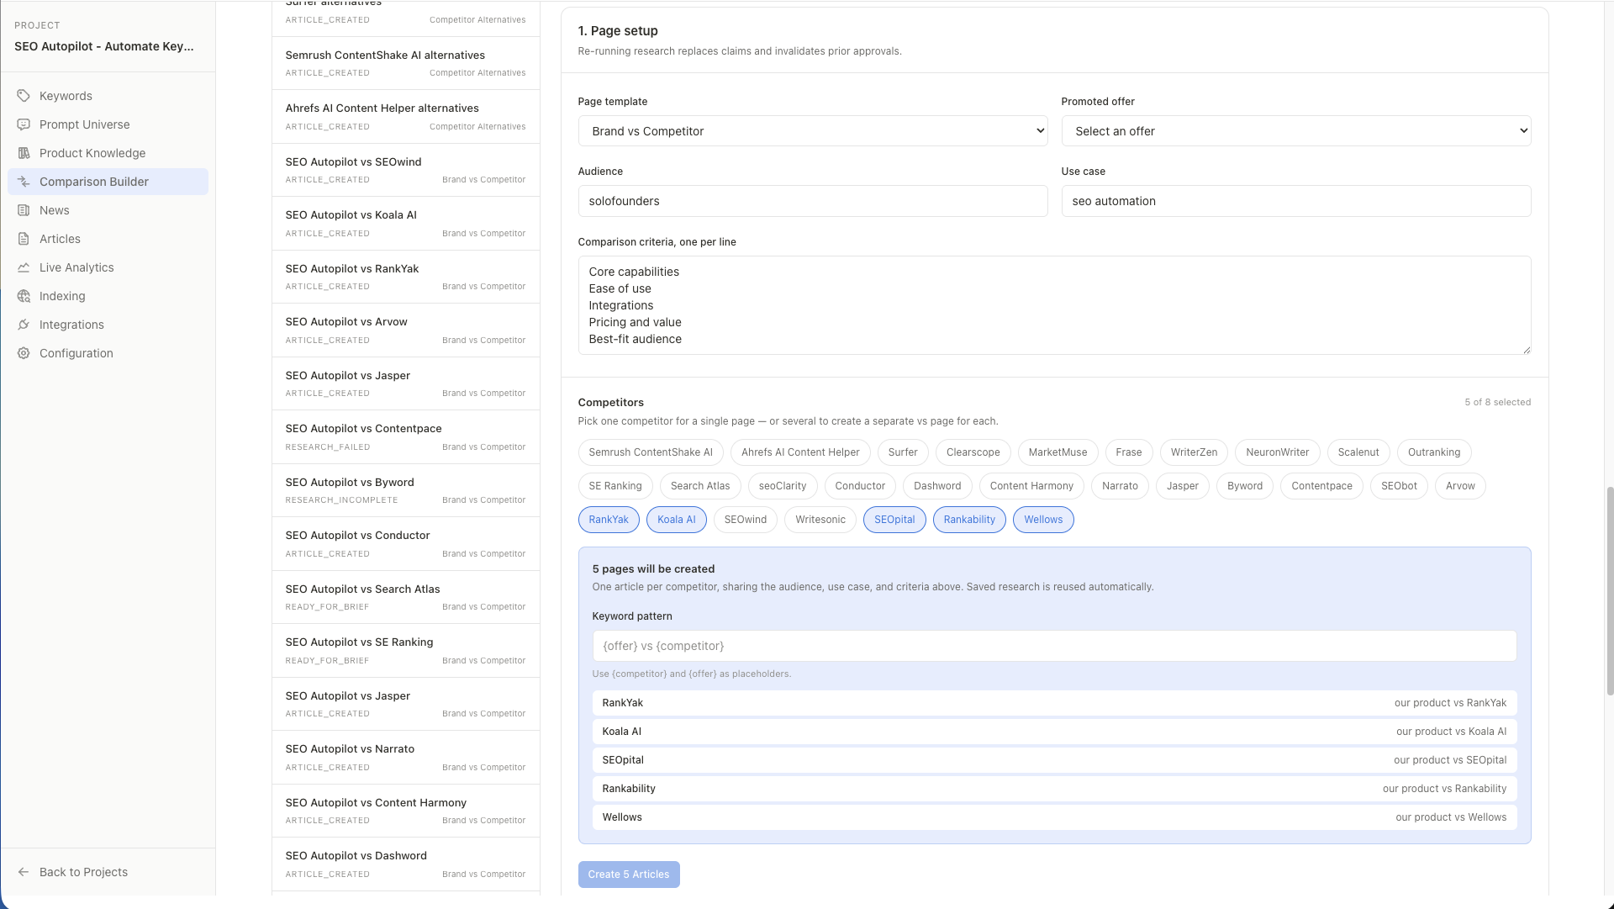Select the Semrush ContentShake AI chip

pos(651,452)
